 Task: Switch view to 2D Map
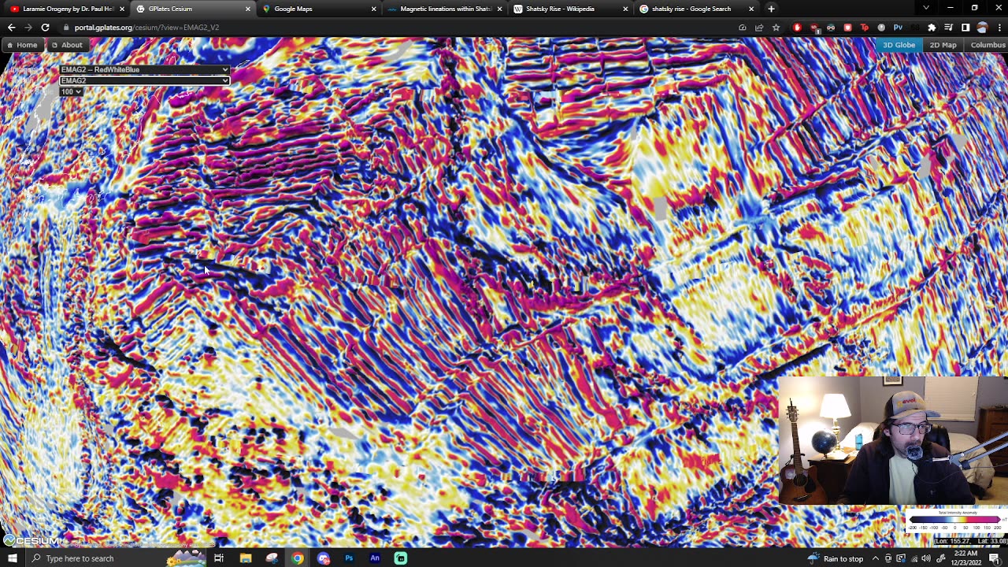[943, 45]
